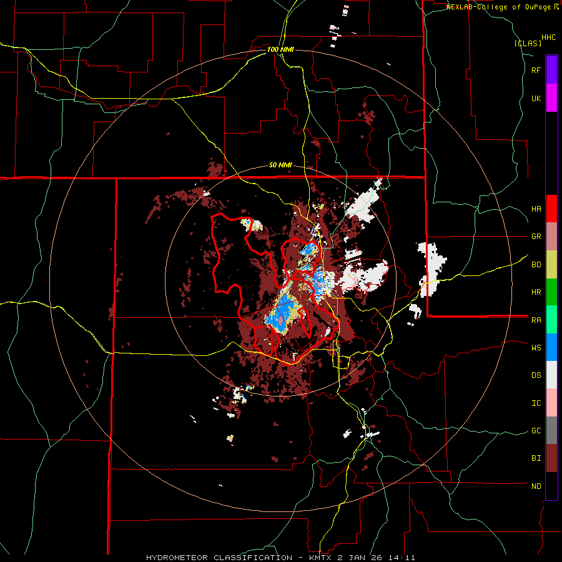
Task: Select the GR dusty-pink legend swatch
Action: (x=551, y=237)
